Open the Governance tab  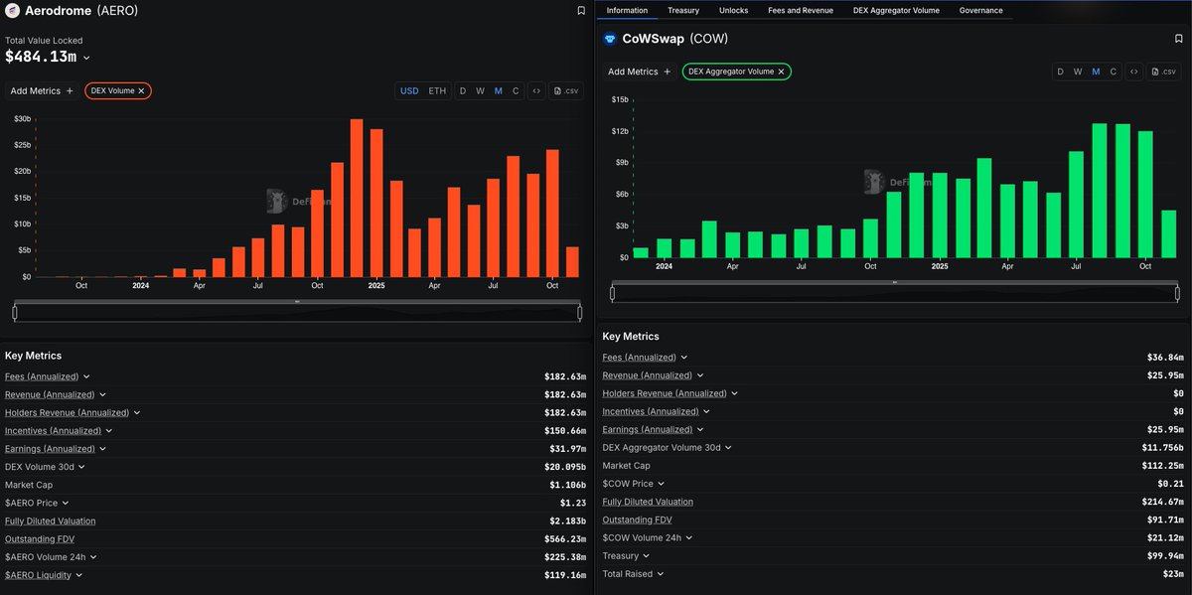coord(980,10)
